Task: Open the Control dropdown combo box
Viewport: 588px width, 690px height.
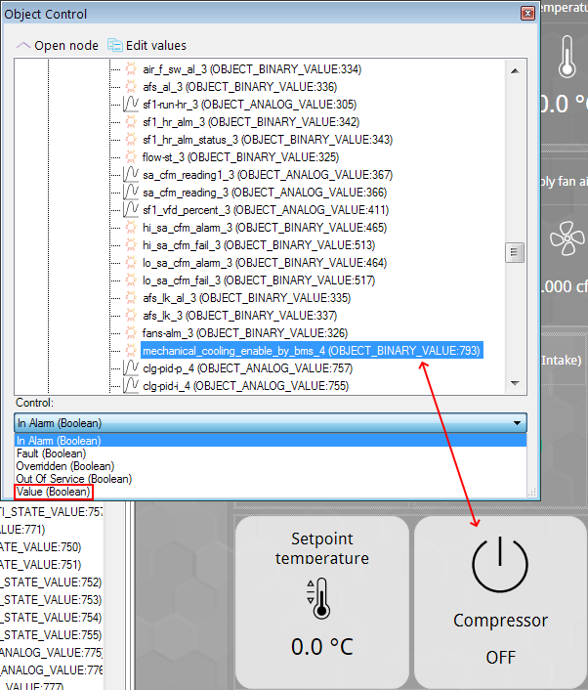Action: pos(271,423)
